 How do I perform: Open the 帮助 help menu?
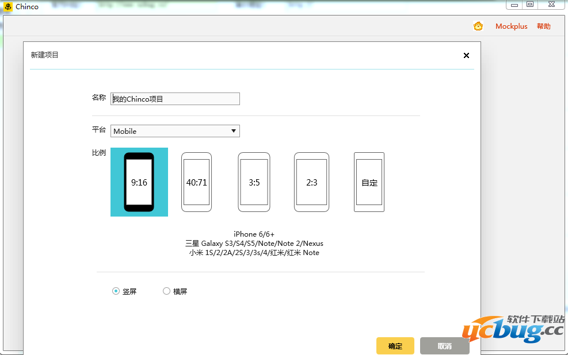[x=543, y=26]
